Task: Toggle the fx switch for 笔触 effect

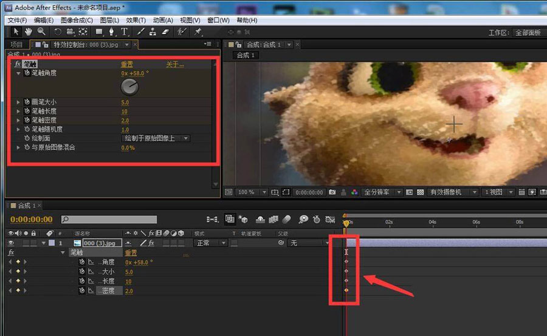Action: click(x=18, y=64)
